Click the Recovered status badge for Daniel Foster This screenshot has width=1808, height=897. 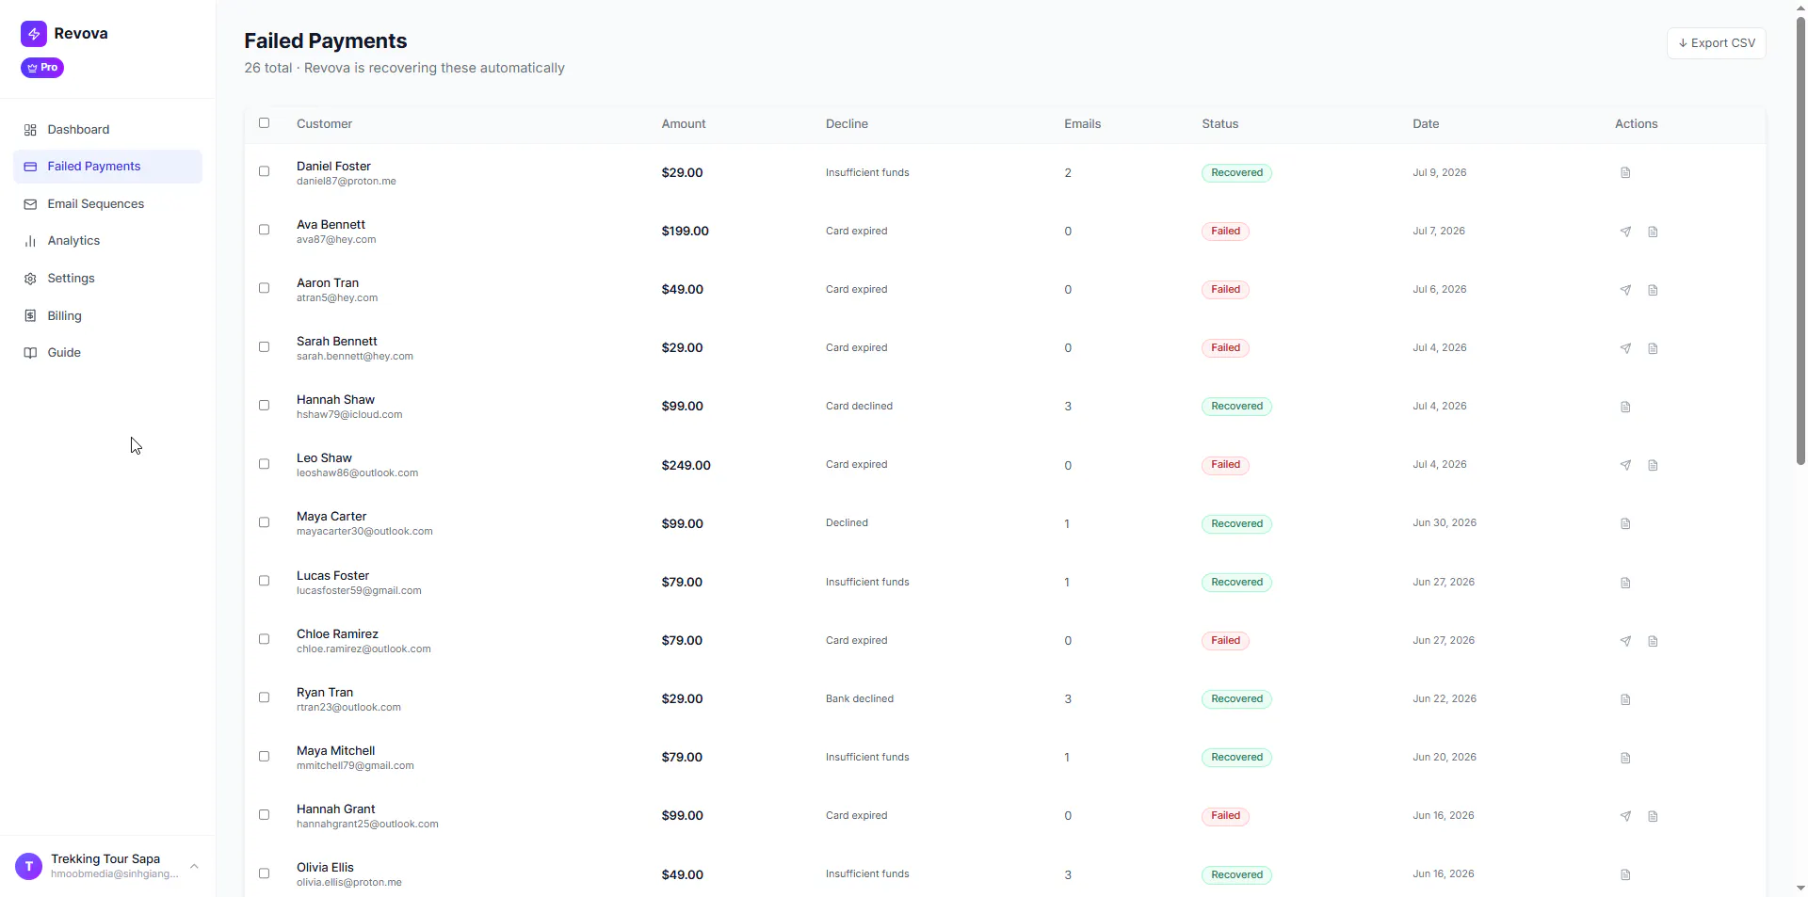pyautogui.click(x=1236, y=173)
